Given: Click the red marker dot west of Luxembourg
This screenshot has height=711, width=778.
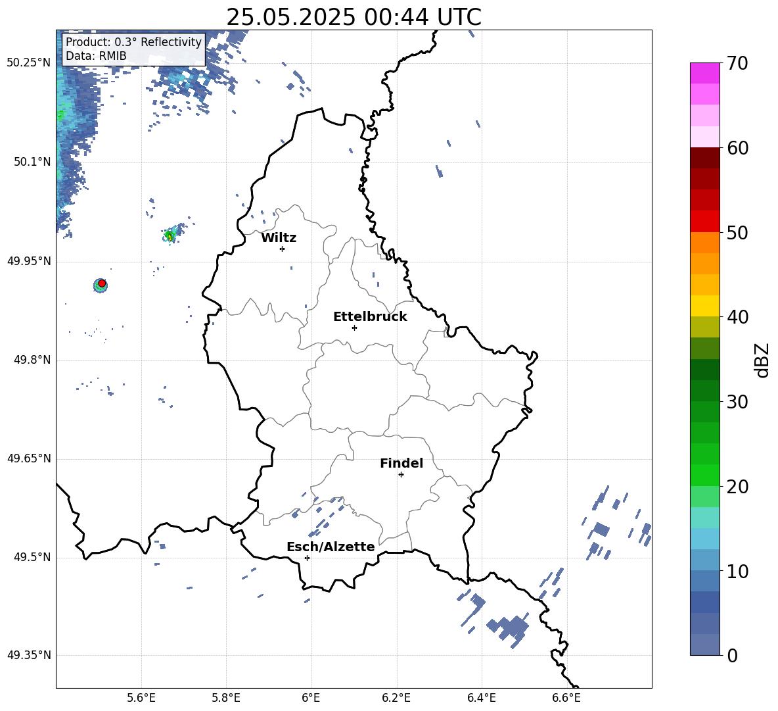Looking at the screenshot, I should [102, 283].
